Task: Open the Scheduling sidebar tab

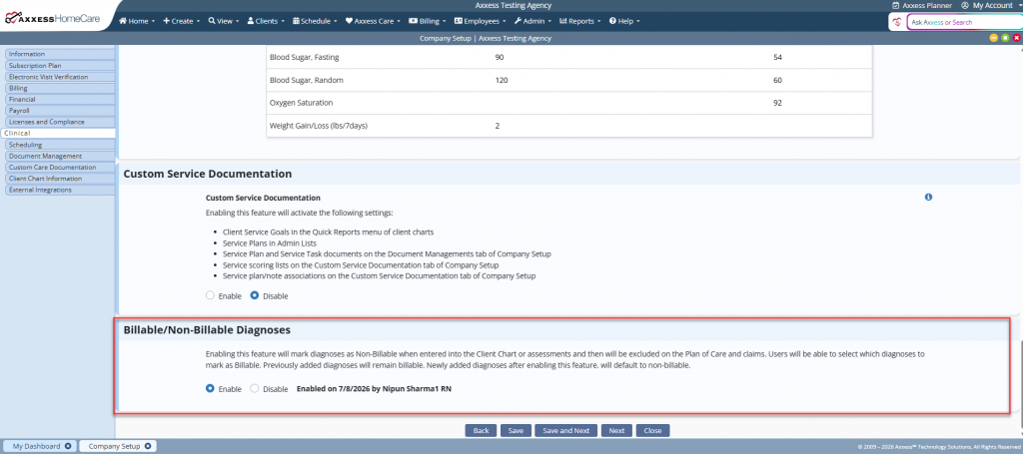Action: pyautogui.click(x=60, y=145)
